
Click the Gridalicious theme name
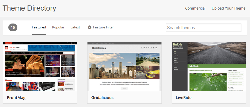tap(102, 97)
